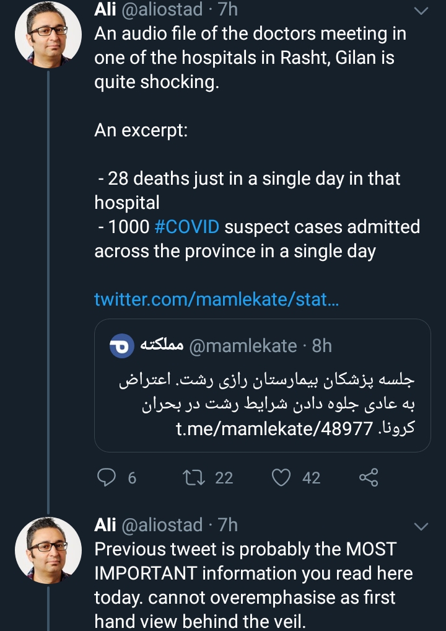The width and height of the screenshot is (446, 631).
Task: Open Ali's avatar on the second tweet
Action: pyautogui.click(x=48, y=550)
